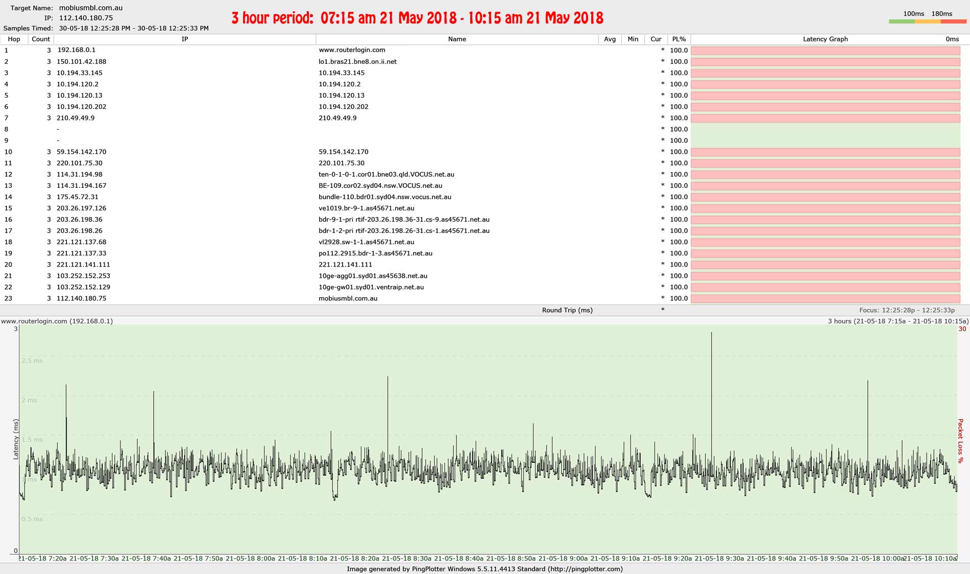
Task: Click PL% value 100.0 for hop 8
Action: 678,129
